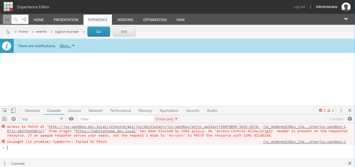Screen dimensions: 355x167
Task: Click the notification info icon
Action: (x=7, y=46)
